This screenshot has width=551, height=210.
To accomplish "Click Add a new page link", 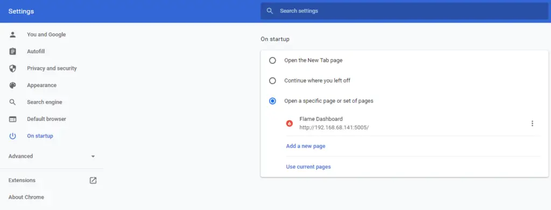I will (306, 146).
